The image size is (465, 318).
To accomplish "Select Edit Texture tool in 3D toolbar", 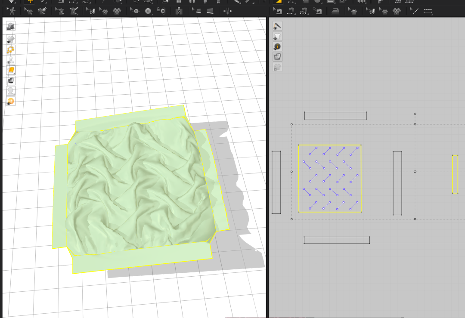I will (90, 11).
